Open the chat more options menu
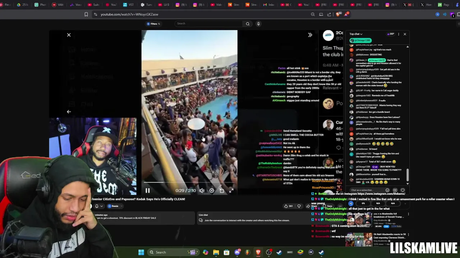The image size is (460, 258). [398, 34]
